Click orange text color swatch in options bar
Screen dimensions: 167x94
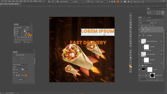coord(118,2)
